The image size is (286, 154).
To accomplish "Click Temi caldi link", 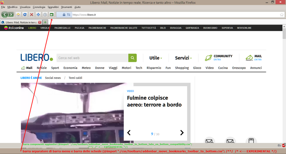I will tap(75, 78).
